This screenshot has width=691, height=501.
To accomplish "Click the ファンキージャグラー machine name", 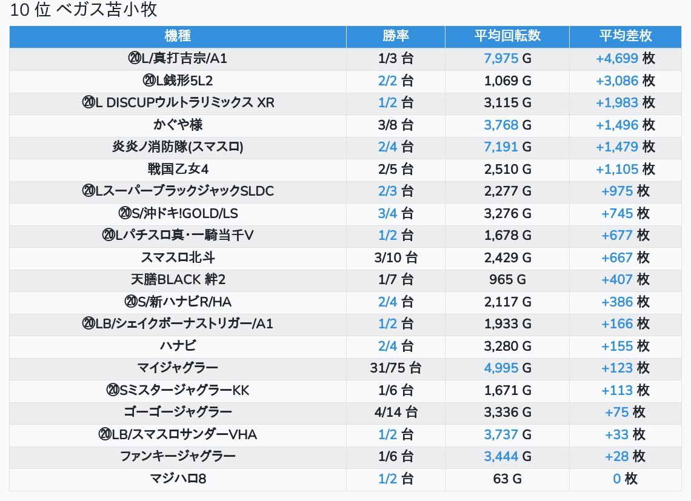I will [178, 457].
